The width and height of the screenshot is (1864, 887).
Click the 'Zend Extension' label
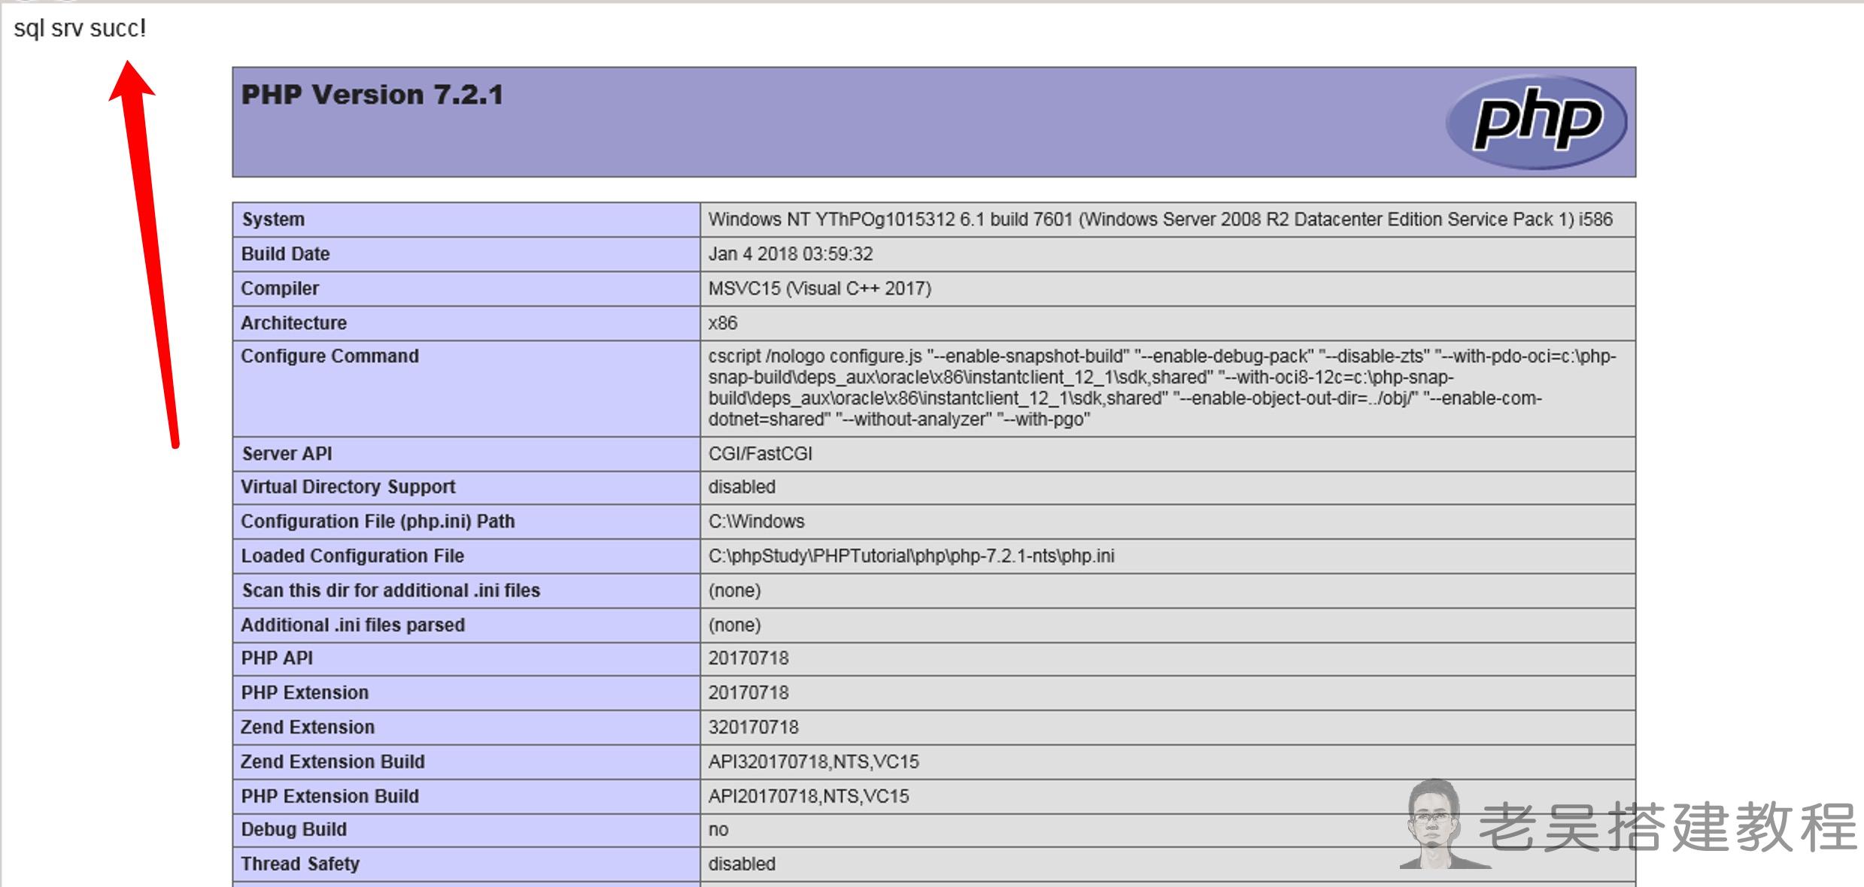pos(308,728)
